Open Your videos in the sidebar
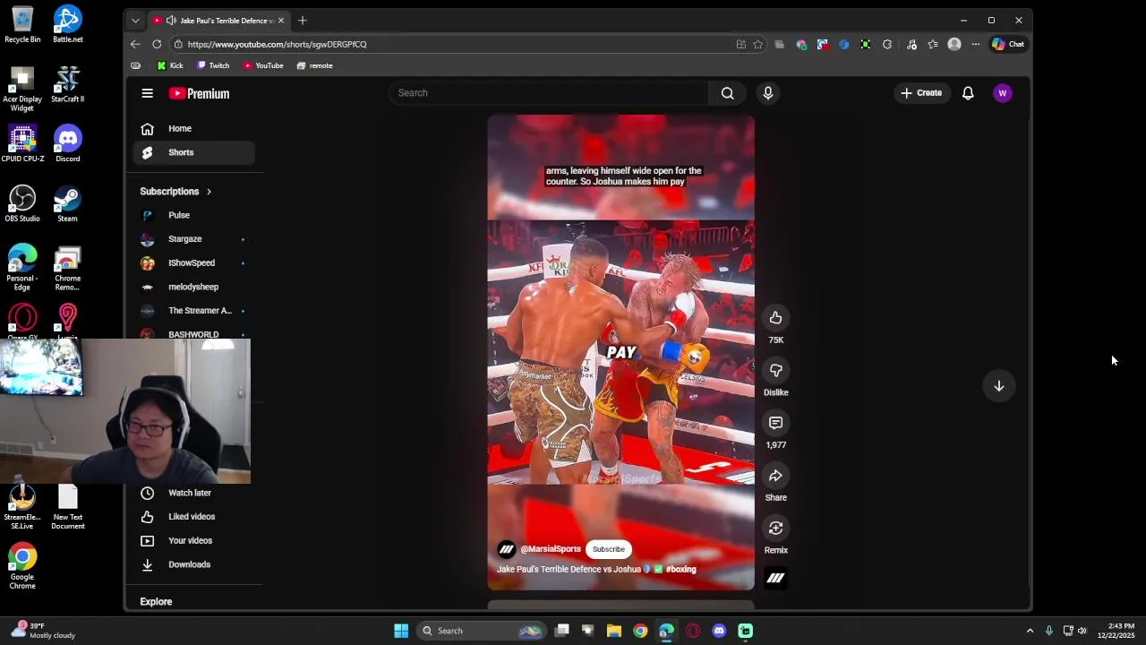Viewport: 1146px width, 645px height. [194, 541]
